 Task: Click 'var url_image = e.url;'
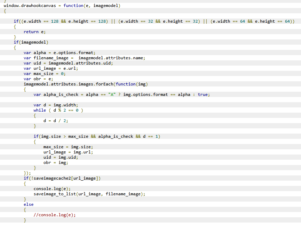(x=51, y=68)
